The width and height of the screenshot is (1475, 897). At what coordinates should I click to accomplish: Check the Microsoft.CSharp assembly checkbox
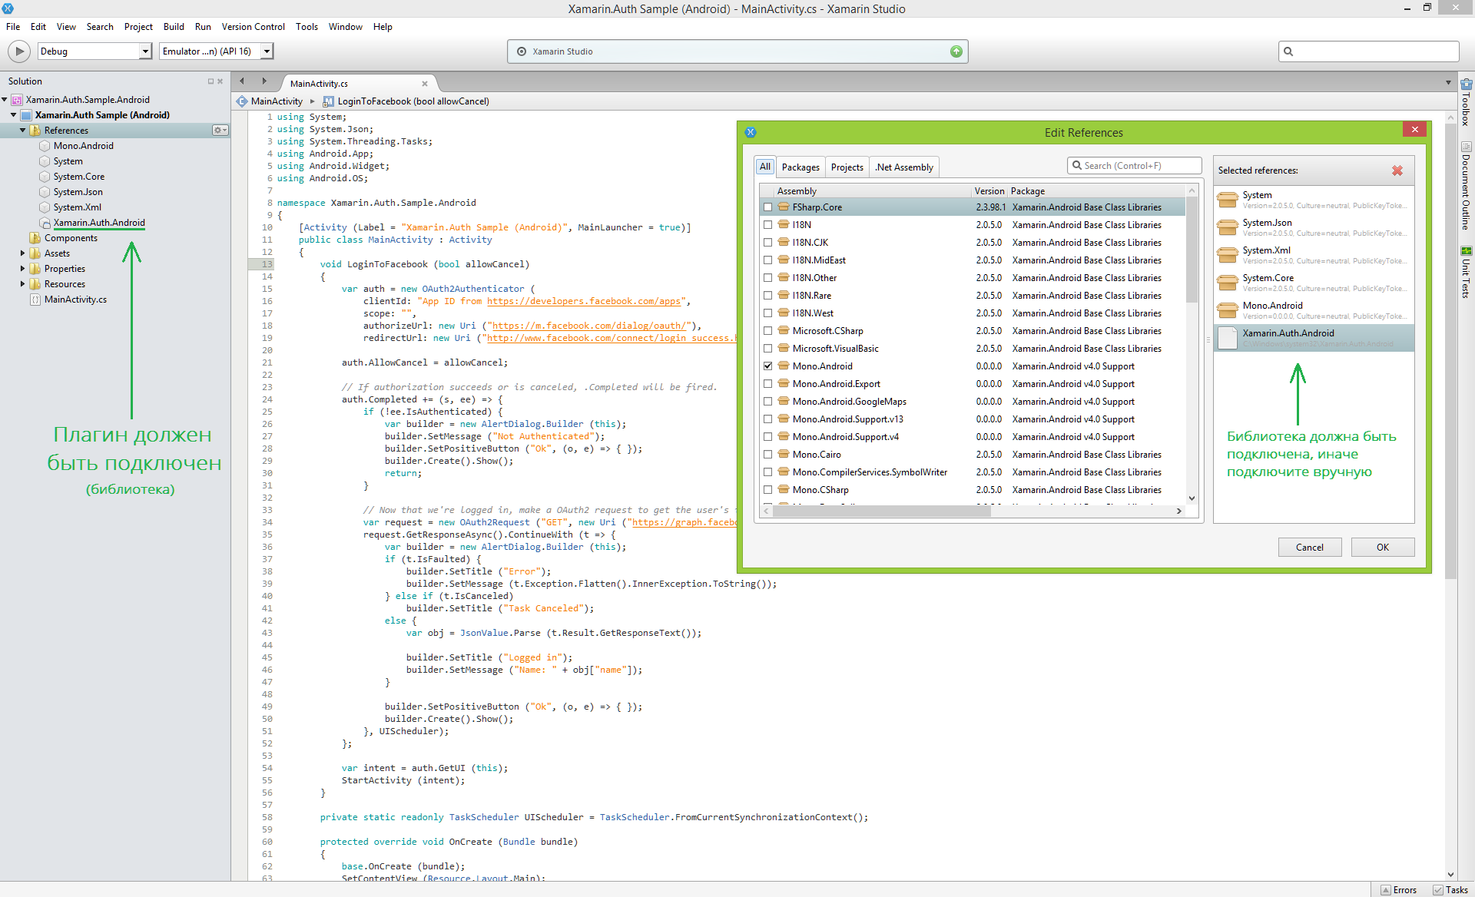coord(767,331)
